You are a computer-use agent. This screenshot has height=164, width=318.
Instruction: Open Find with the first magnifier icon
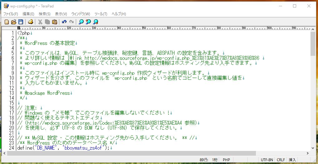(81, 22)
